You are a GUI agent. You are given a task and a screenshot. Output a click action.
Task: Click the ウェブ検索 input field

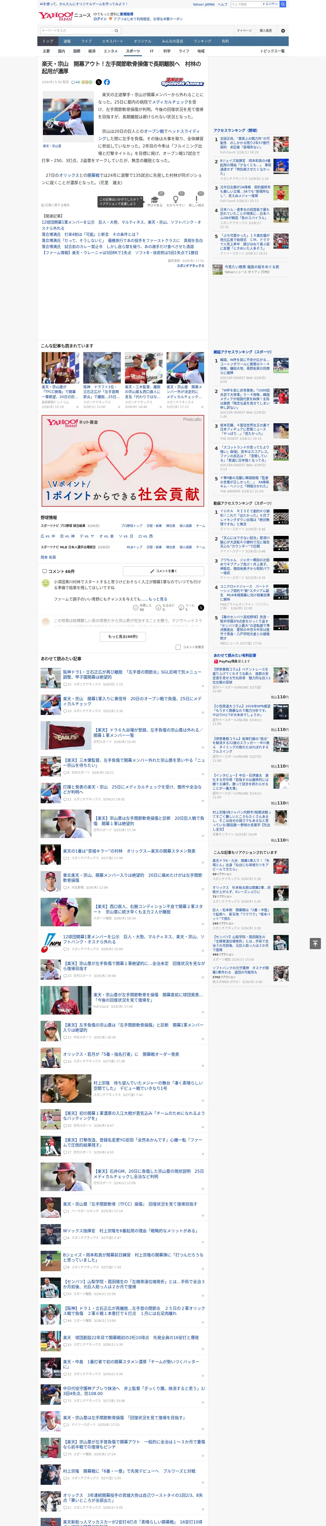coord(246,4)
